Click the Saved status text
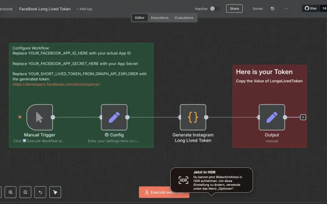 (x=258, y=8)
